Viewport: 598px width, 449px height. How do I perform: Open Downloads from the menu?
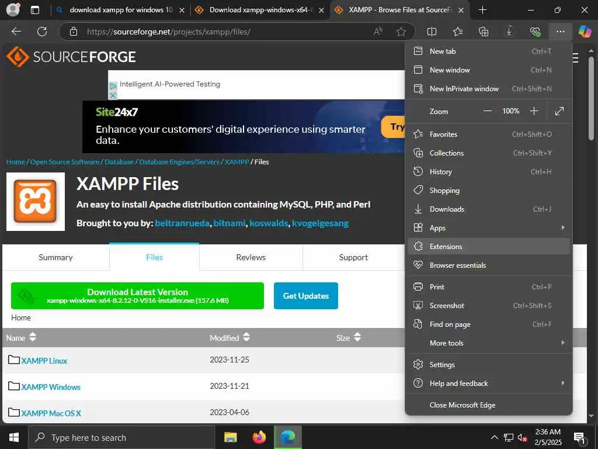pos(489,209)
